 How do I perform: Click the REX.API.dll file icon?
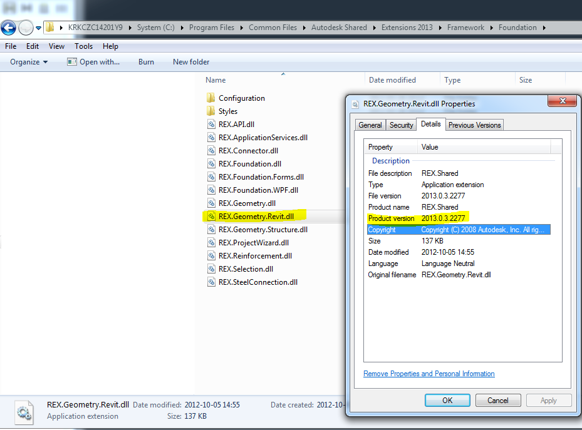211,124
